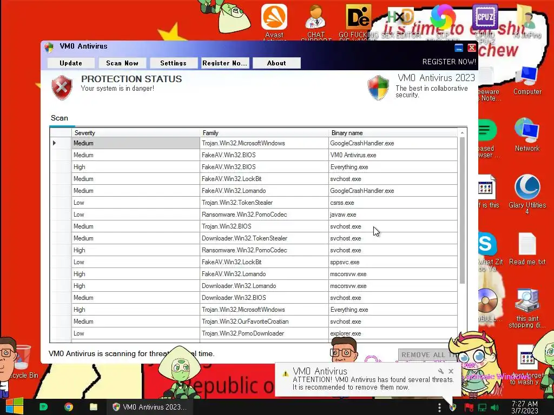
Task: Select the Trojan.Win32.TokenStealer cell
Action: pos(264,203)
